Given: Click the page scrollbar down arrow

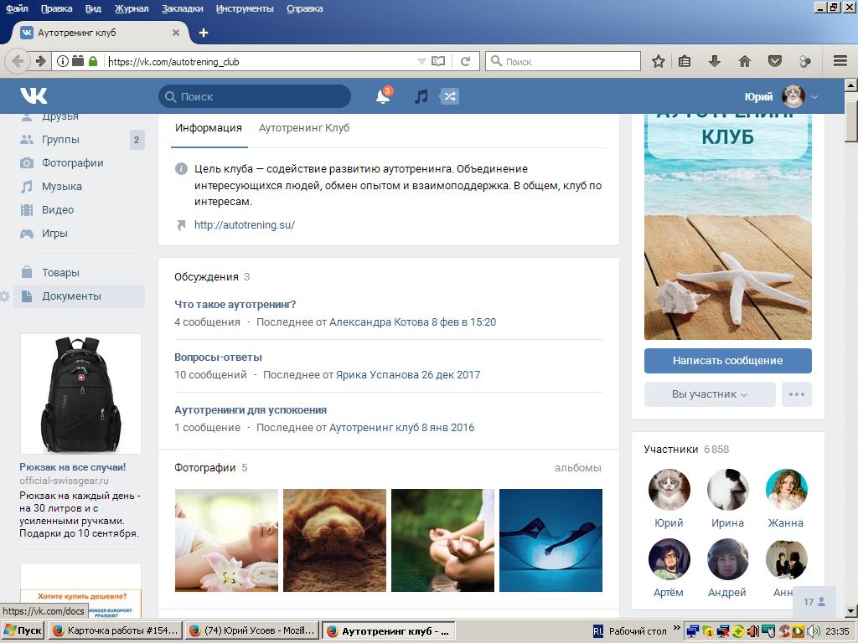Looking at the screenshot, I should coord(851,610).
